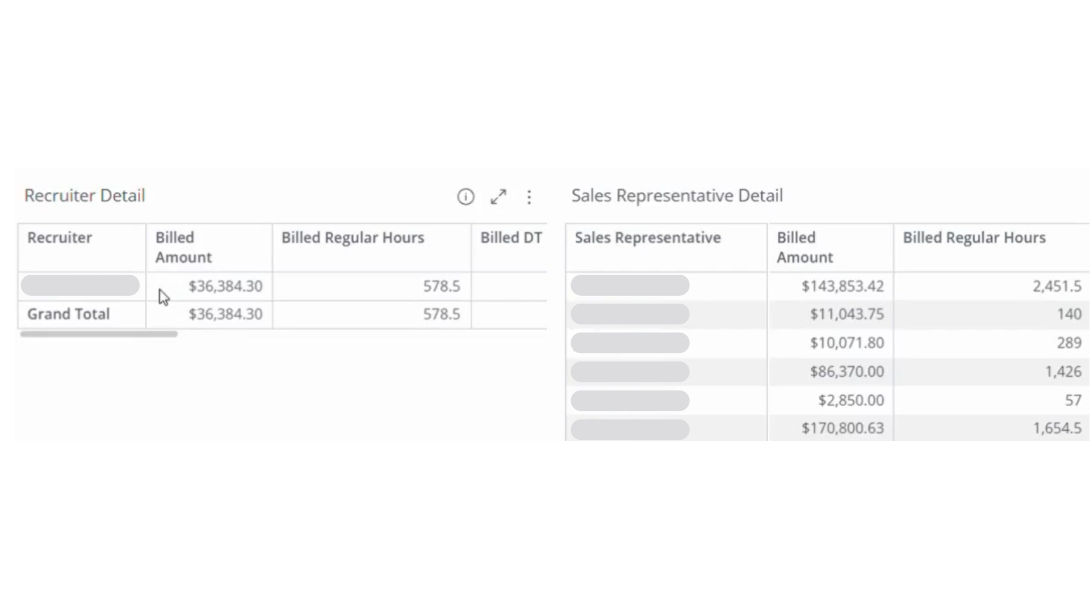
Task: Click Billed Amount header in Sales Representative table
Action: (804, 247)
